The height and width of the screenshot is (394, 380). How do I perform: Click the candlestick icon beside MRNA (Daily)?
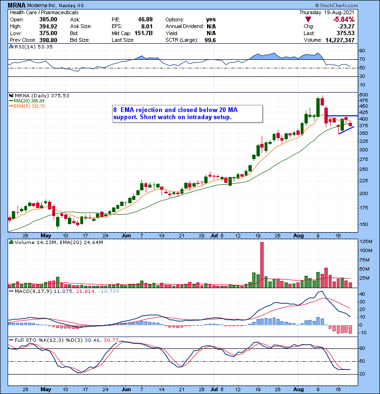click(11, 95)
